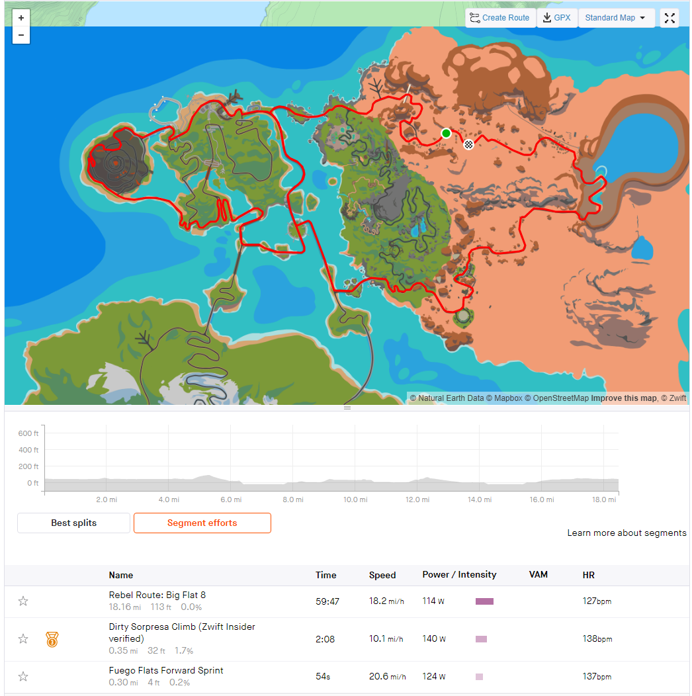Open fullscreen map view

click(670, 18)
